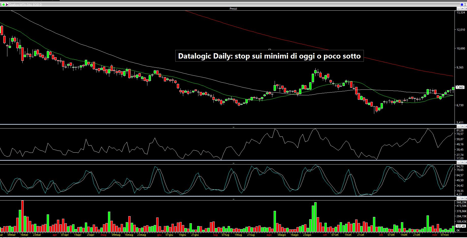This screenshot has height=238, width=467.
Task: Maximize the RSI indicator pane below prices
Action: coord(462,126)
